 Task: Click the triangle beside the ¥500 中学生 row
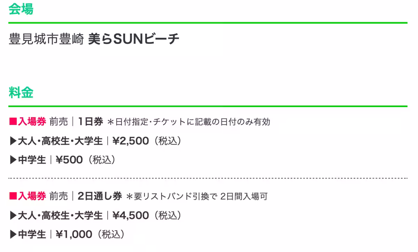(13, 160)
